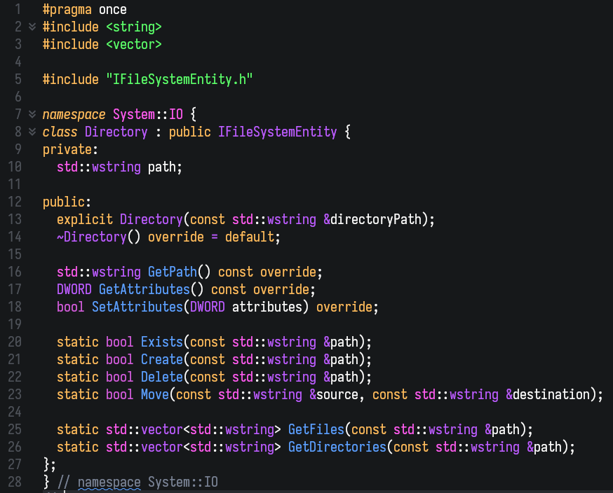
Task: Click the closing '};' on line 27
Action: coord(49,464)
